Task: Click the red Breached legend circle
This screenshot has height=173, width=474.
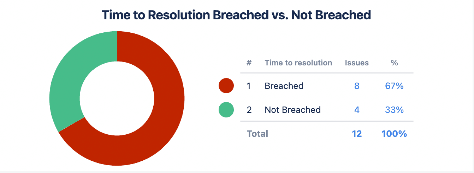Action: pos(226,86)
